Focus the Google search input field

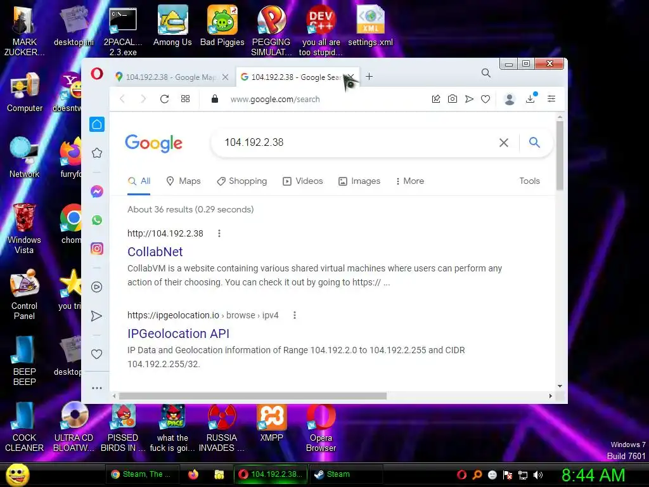coord(356,143)
